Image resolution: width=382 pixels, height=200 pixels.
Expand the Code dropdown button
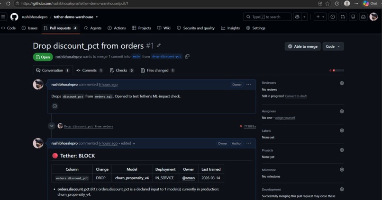pos(333,46)
